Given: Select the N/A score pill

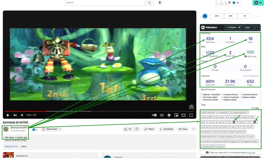Looking at the screenshot, I should 231,16.
